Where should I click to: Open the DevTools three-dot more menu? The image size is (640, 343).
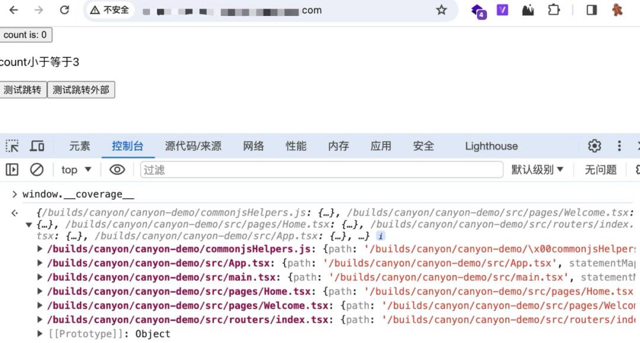[x=619, y=146]
